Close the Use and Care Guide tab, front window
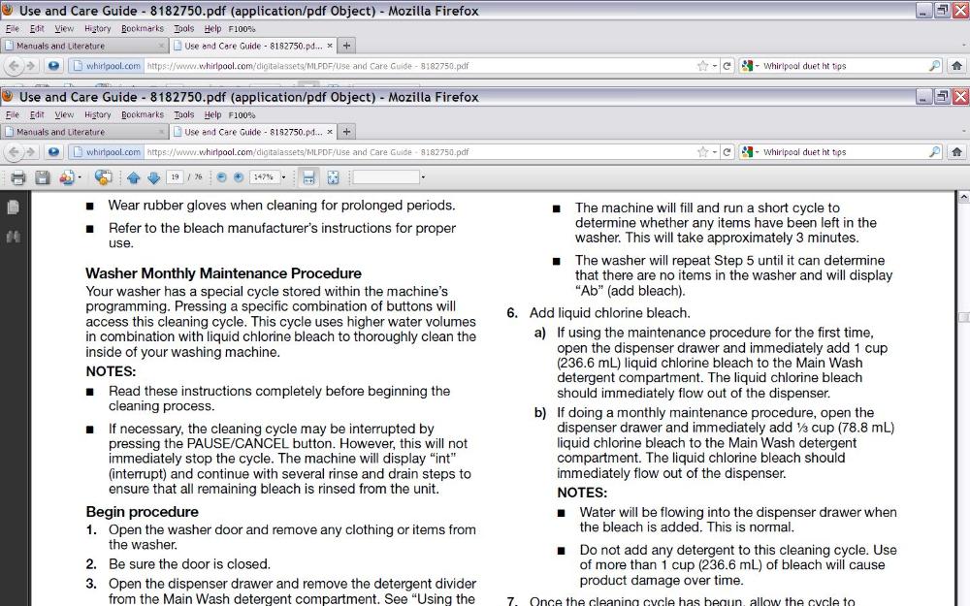 point(330,132)
